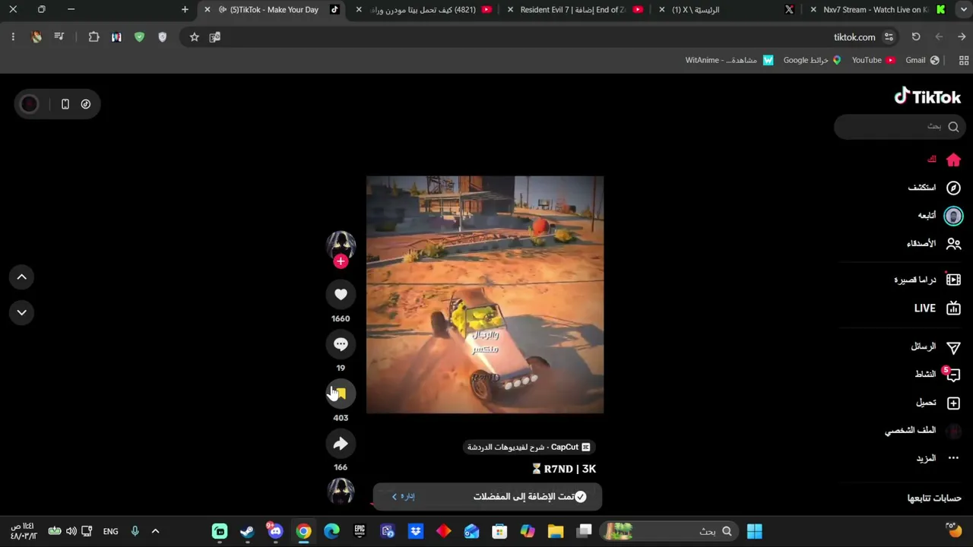Bookmark this page with the star icon
The image size is (973, 547).
click(195, 37)
